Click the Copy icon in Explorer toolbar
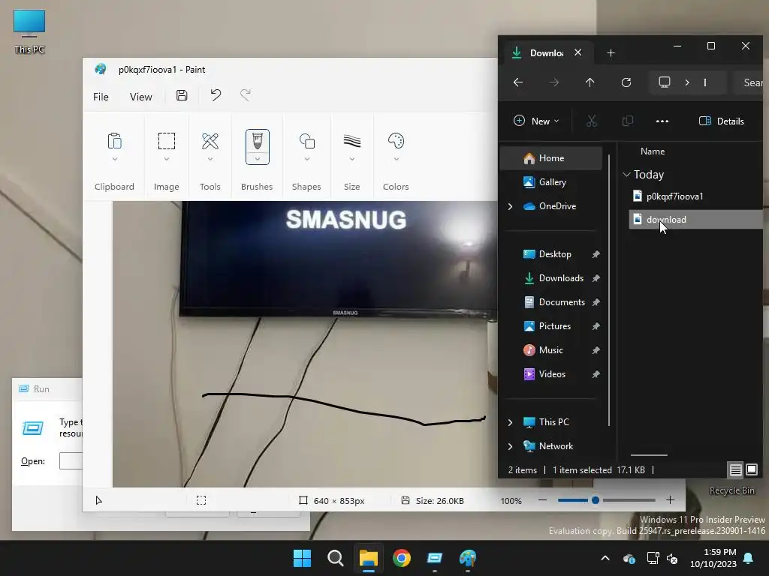The image size is (769, 576). click(627, 121)
